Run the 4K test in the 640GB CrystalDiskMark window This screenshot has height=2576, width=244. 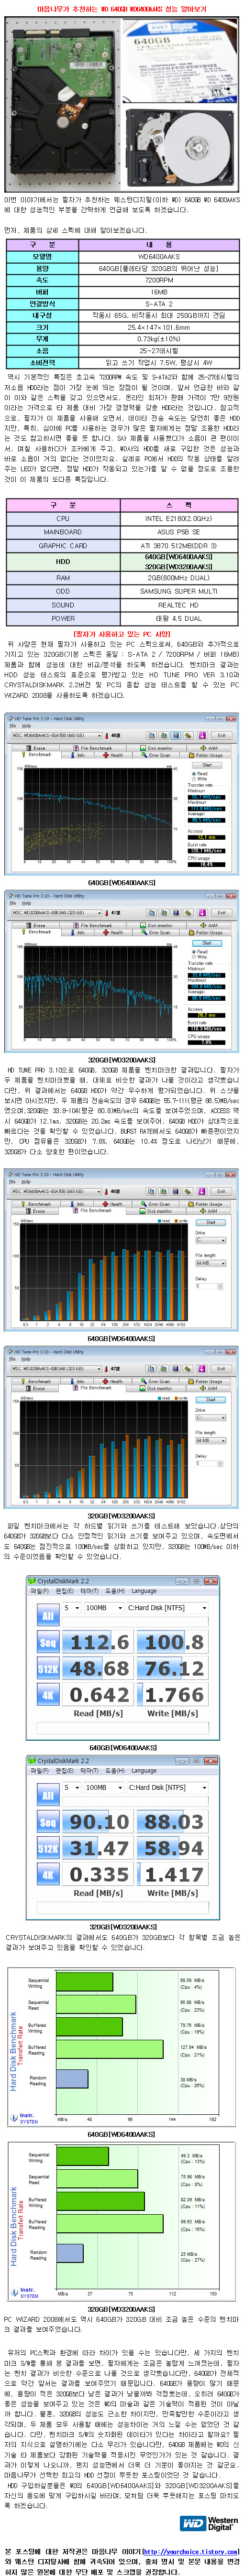tap(47, 1695)
